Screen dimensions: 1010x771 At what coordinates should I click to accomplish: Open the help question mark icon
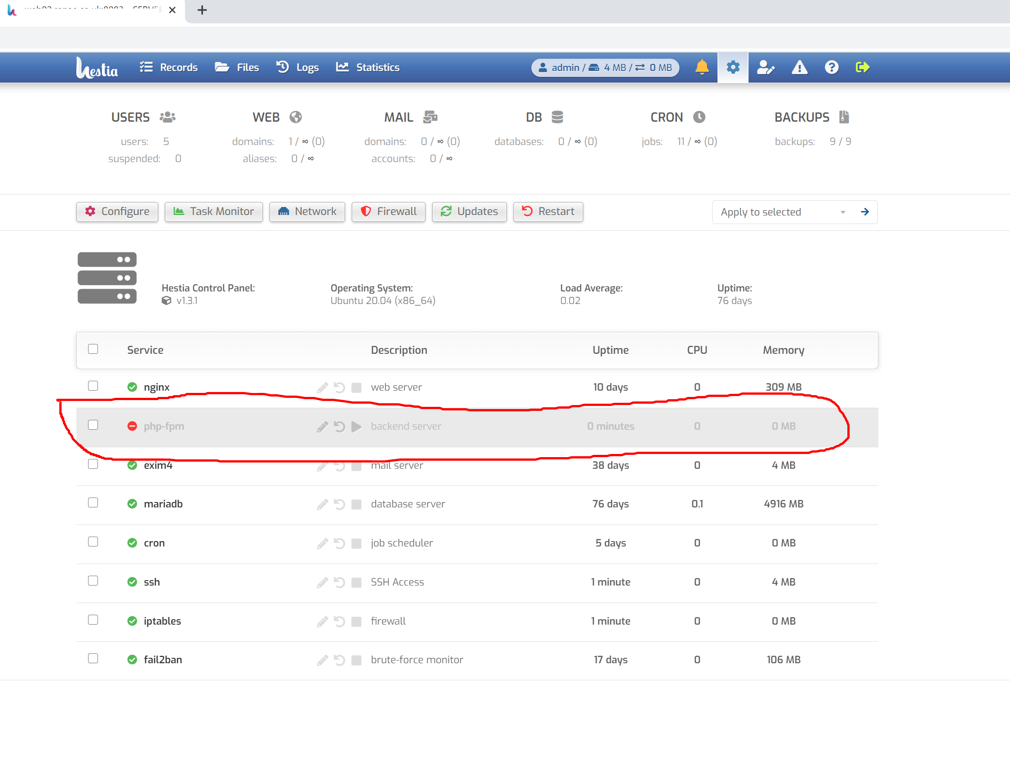pos(831,67)
